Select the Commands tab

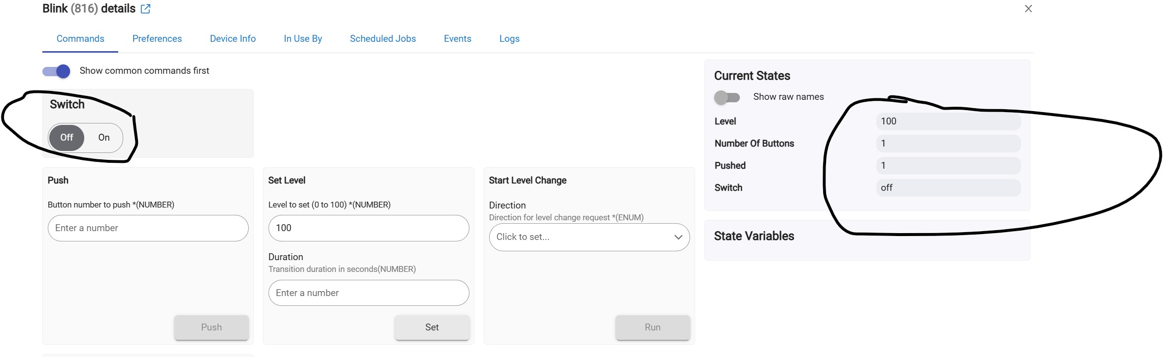point(80,39)
